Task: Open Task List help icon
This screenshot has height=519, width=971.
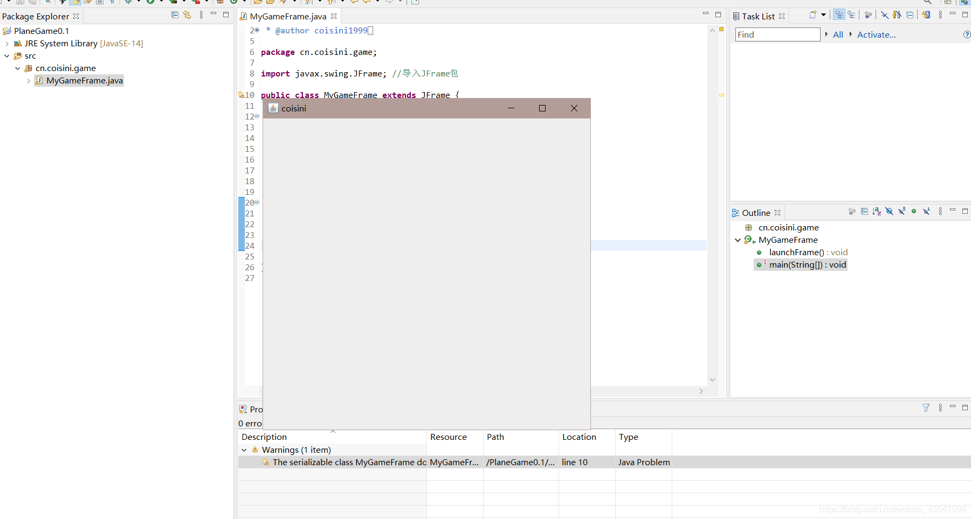Action: [967, 34]
